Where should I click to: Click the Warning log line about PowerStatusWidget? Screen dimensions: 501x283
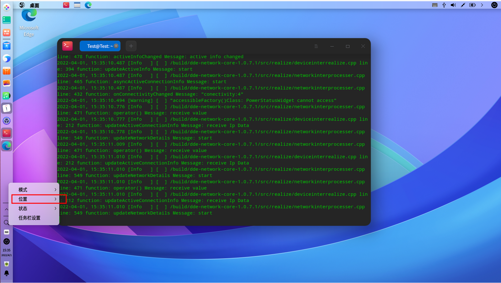pyautogui.click(x=197, y=100)
